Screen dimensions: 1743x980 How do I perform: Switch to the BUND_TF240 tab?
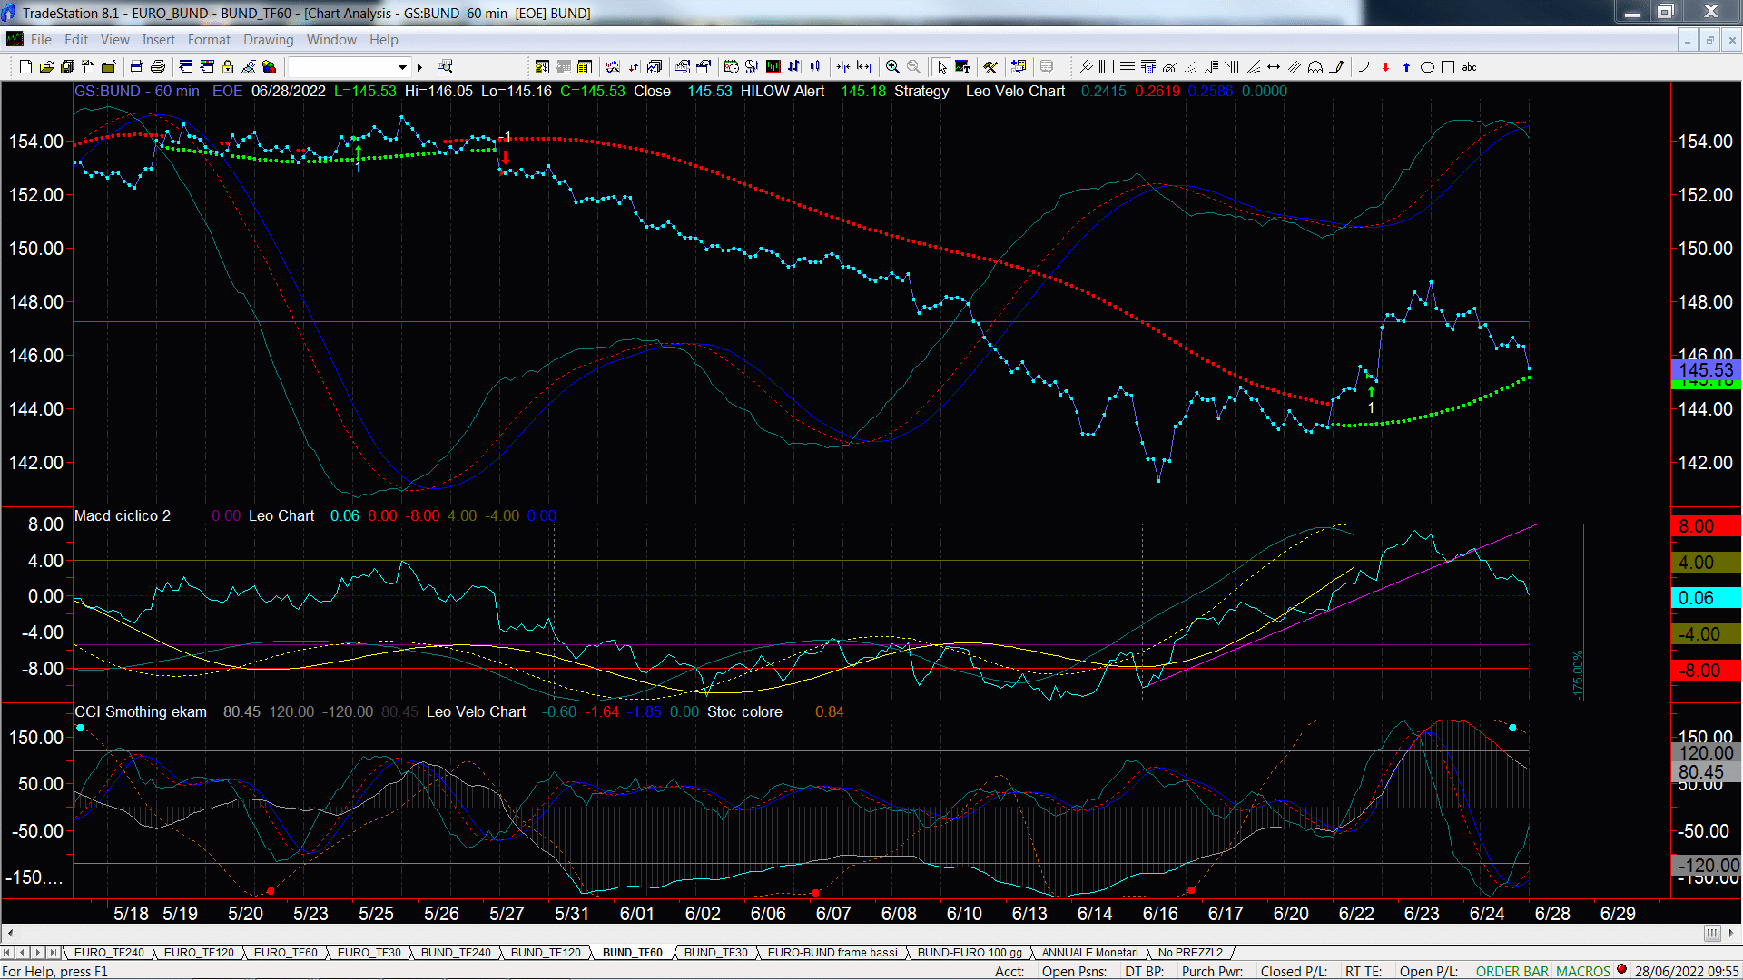[x=456, y=953]
